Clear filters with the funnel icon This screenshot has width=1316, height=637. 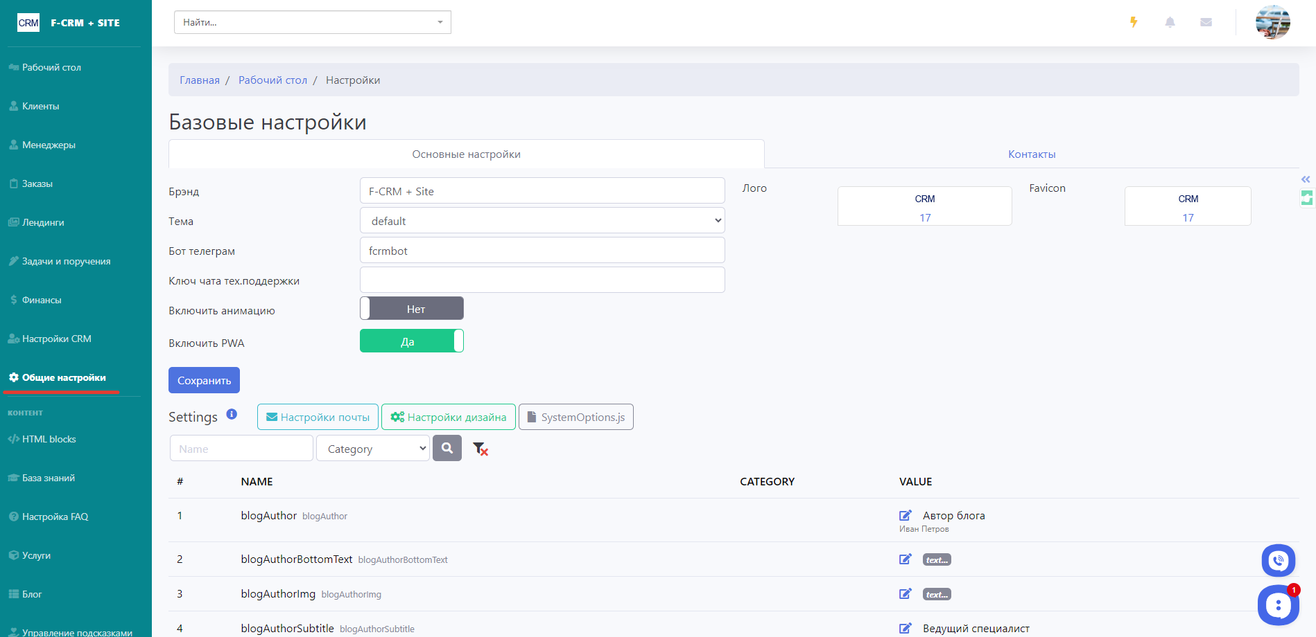point(480,449)
